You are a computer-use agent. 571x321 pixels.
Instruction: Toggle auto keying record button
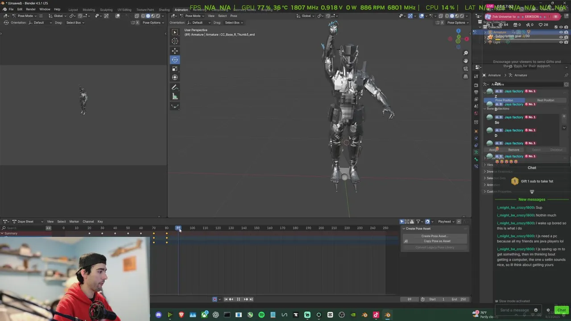pyautogui.click(x=215, y=299)
